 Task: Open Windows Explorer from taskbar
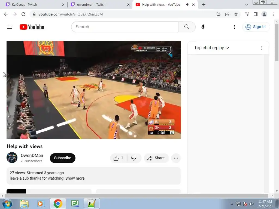(24, 204)
